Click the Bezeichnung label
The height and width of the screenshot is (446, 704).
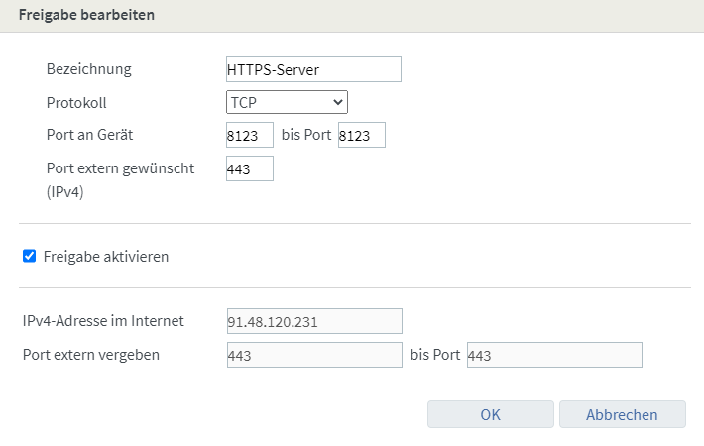click(x=89, y=69)
